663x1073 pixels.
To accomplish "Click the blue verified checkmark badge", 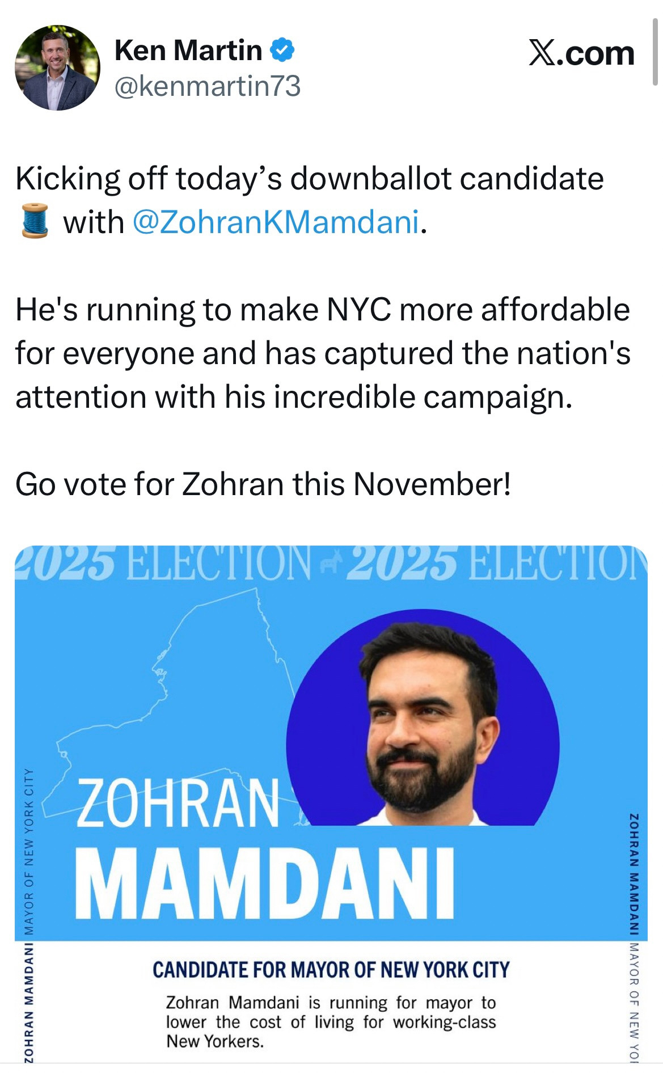I will pyautogui.click(x=282, y=50).
